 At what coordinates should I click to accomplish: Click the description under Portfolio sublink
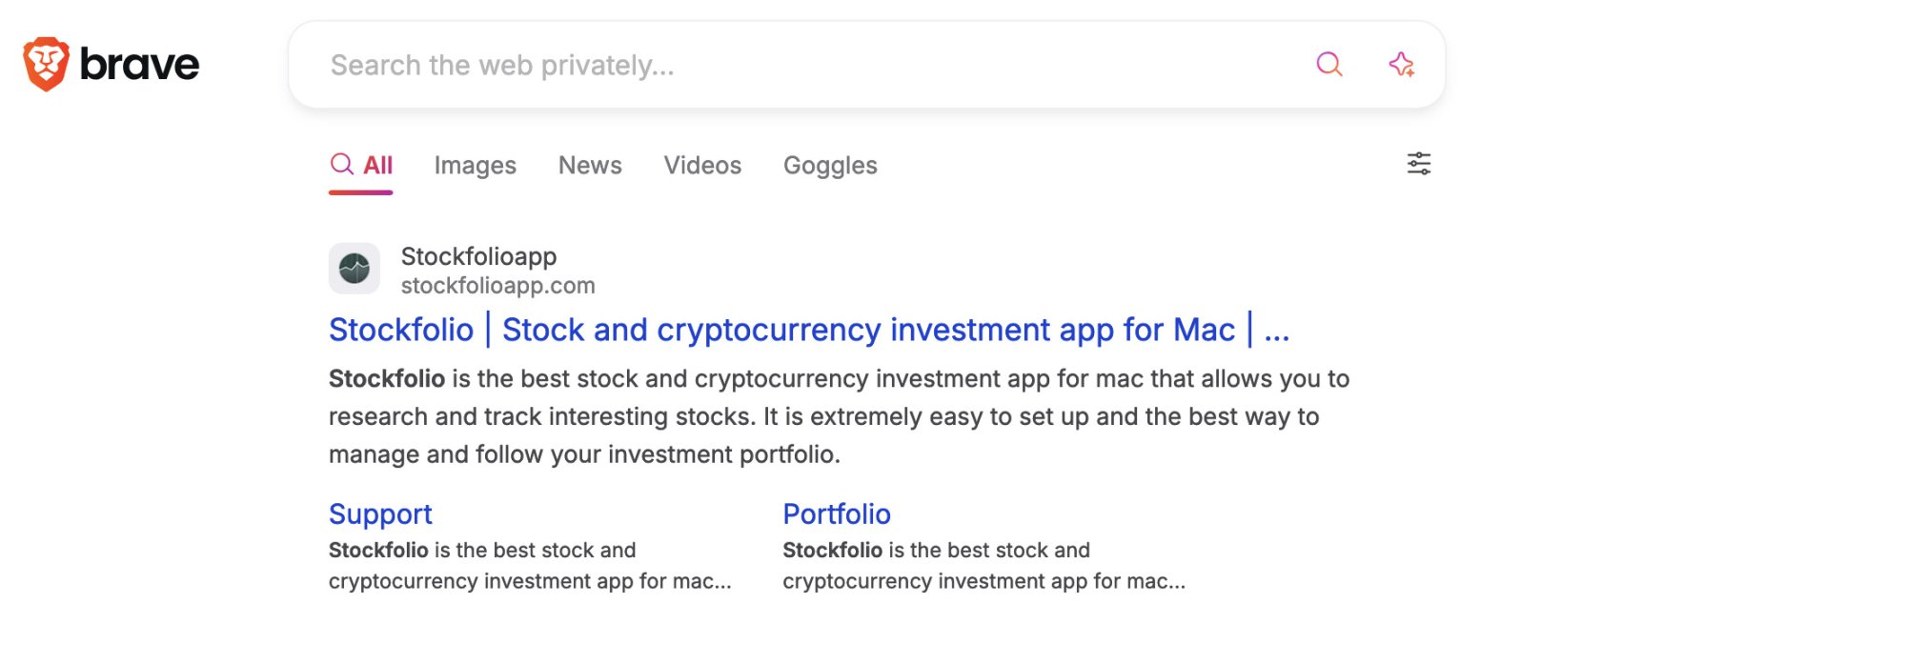[x=983, y=566]
